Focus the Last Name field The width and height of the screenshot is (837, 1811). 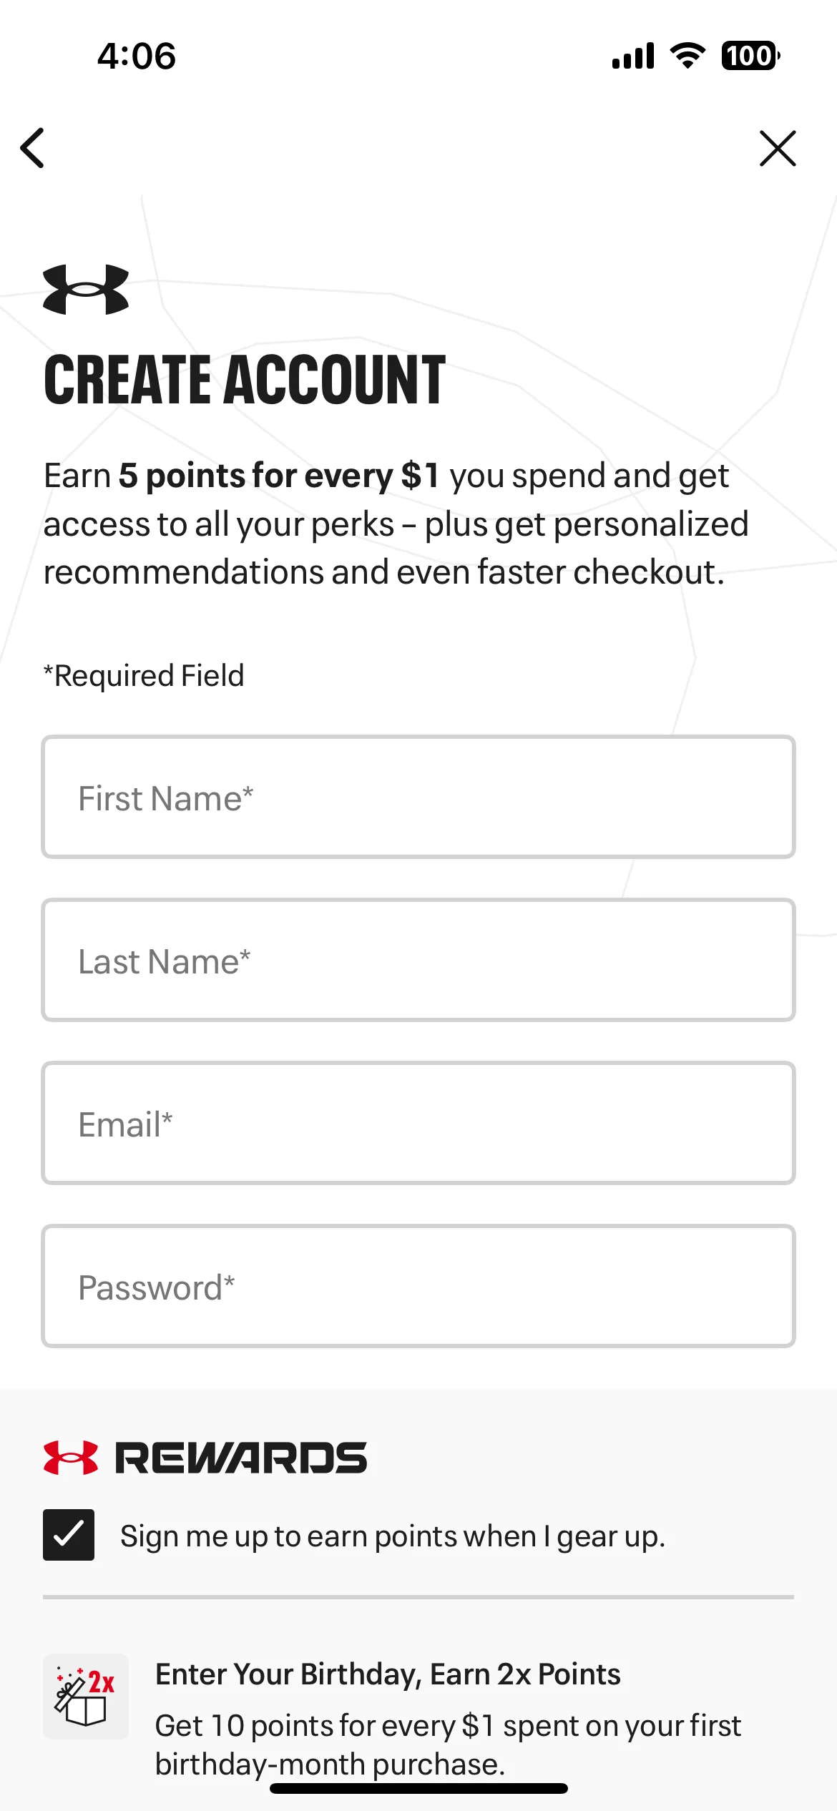click(x=418, y=960)
